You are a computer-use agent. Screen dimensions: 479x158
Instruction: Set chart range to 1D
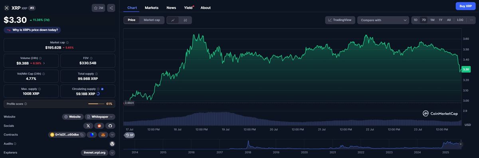(416, 20)
